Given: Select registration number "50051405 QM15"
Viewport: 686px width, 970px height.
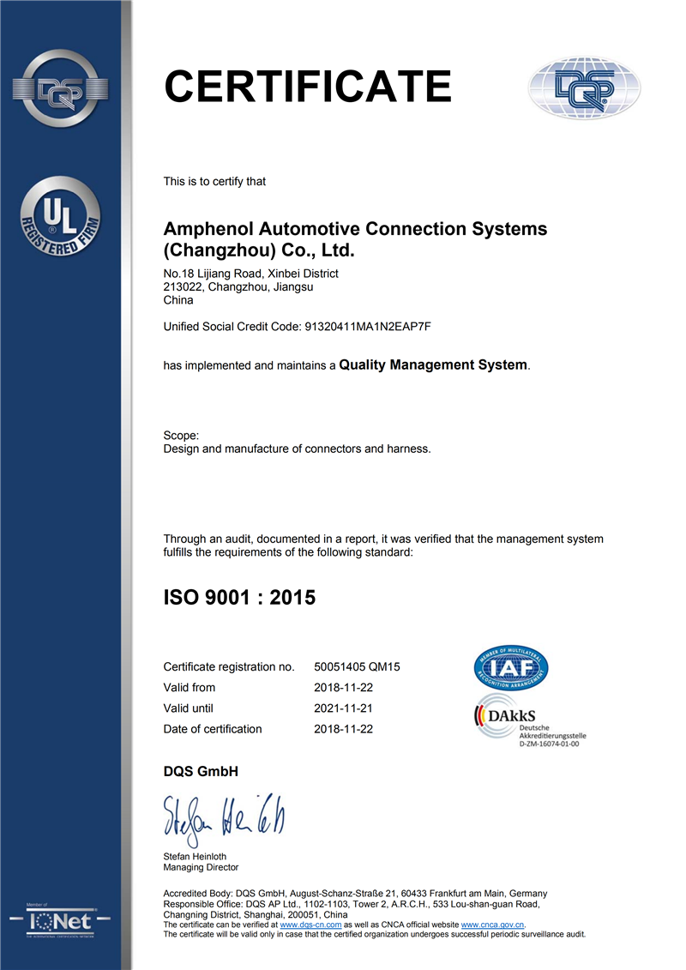Looking at the screenshot, I should click(x=357, y=667).
